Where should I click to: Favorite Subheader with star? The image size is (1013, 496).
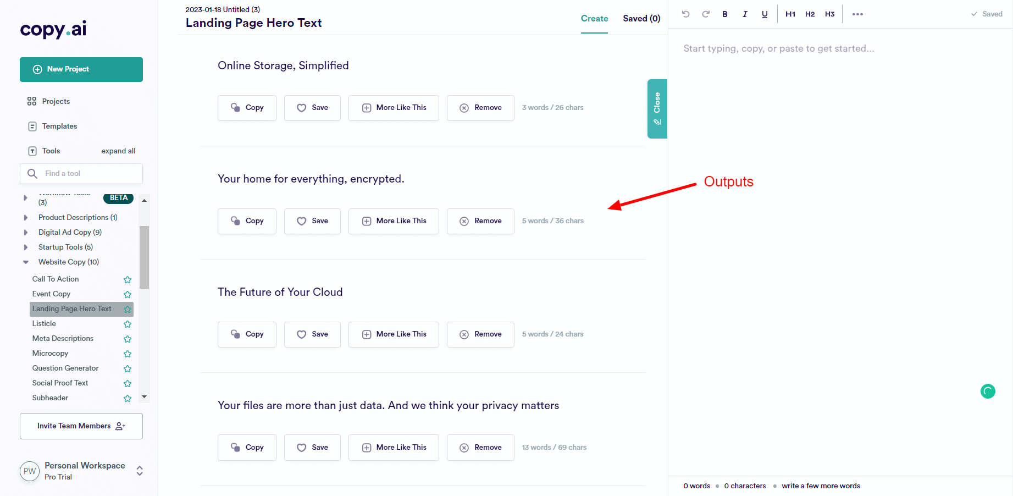128,398
